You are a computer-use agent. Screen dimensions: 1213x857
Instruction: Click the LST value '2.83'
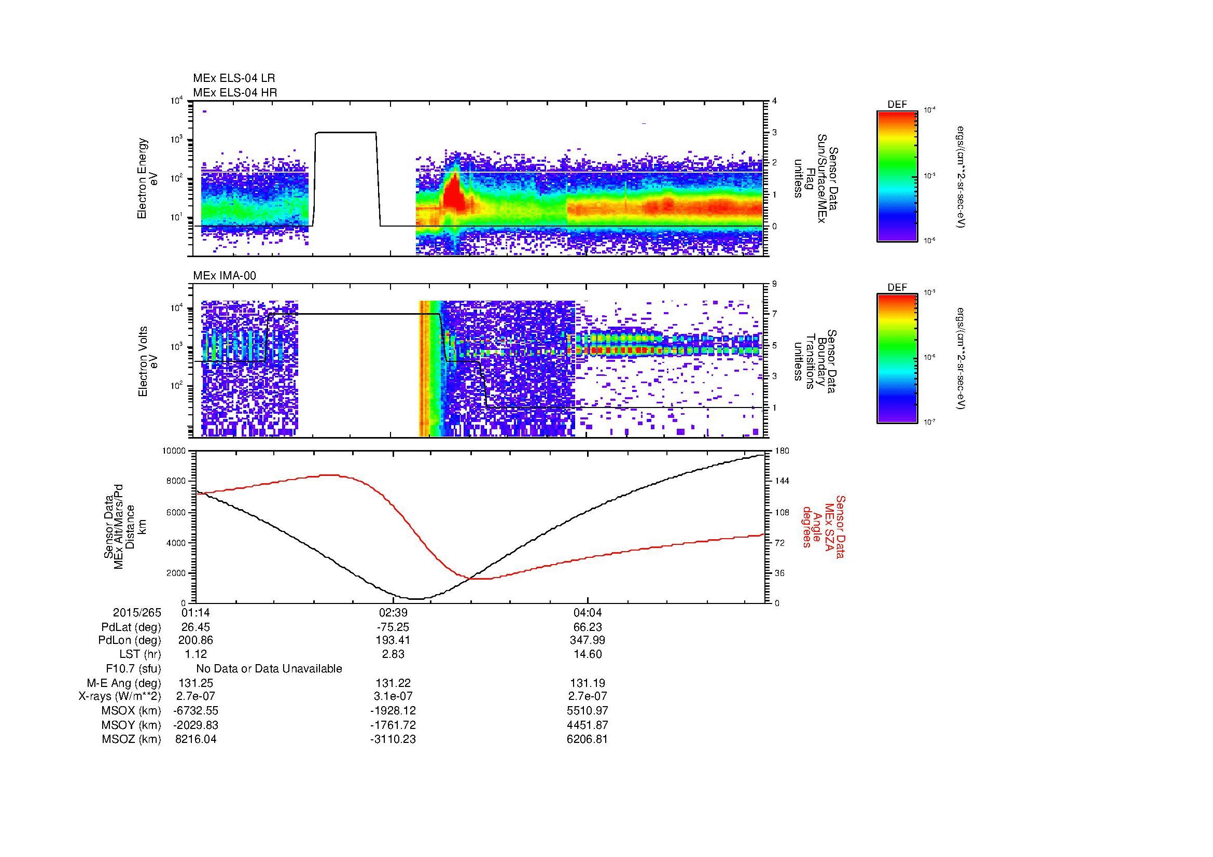(x=393, y=654)
